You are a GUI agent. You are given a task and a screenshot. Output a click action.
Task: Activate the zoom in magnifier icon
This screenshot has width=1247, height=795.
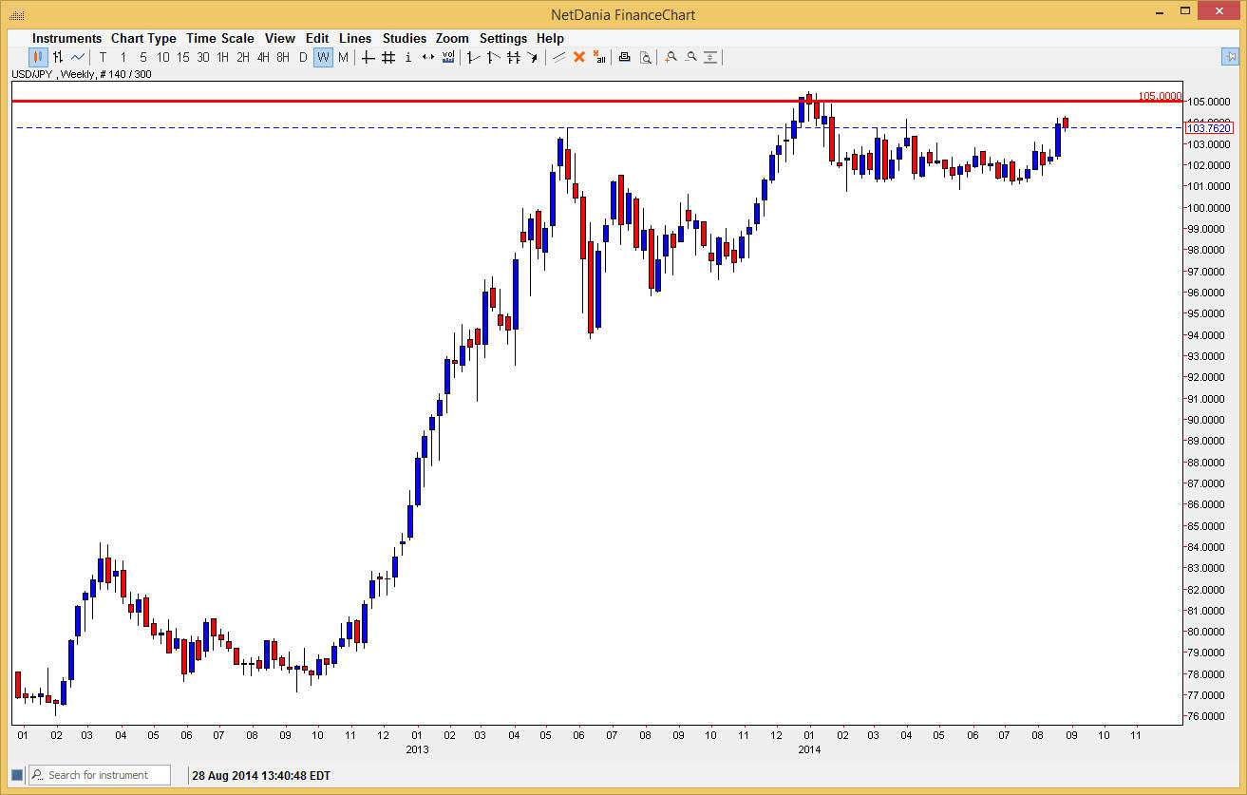(x=670, y=57)
